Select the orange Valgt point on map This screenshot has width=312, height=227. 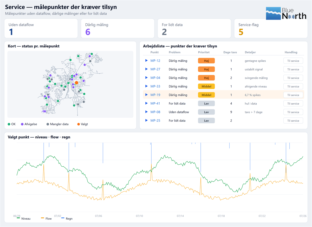tap(76, 83)
